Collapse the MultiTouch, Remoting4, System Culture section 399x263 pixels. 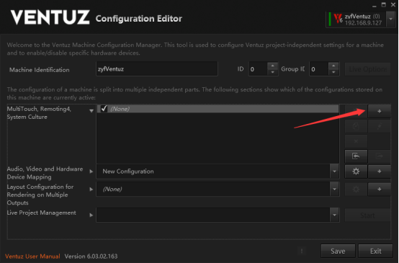[x=91, y=111]
